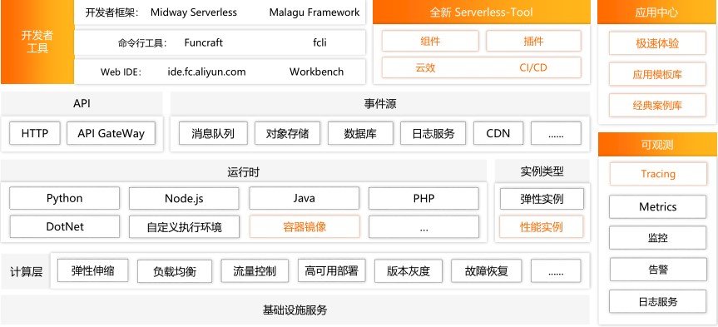This screenshot has width=718, height=327.
Task: Click the 可观测 orange header
Action: [657, 145]
